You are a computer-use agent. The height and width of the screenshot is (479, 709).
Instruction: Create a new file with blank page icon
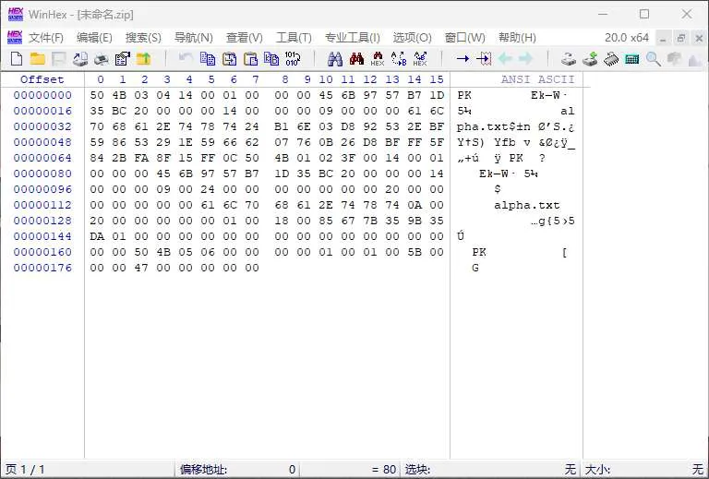click(17, 59)
